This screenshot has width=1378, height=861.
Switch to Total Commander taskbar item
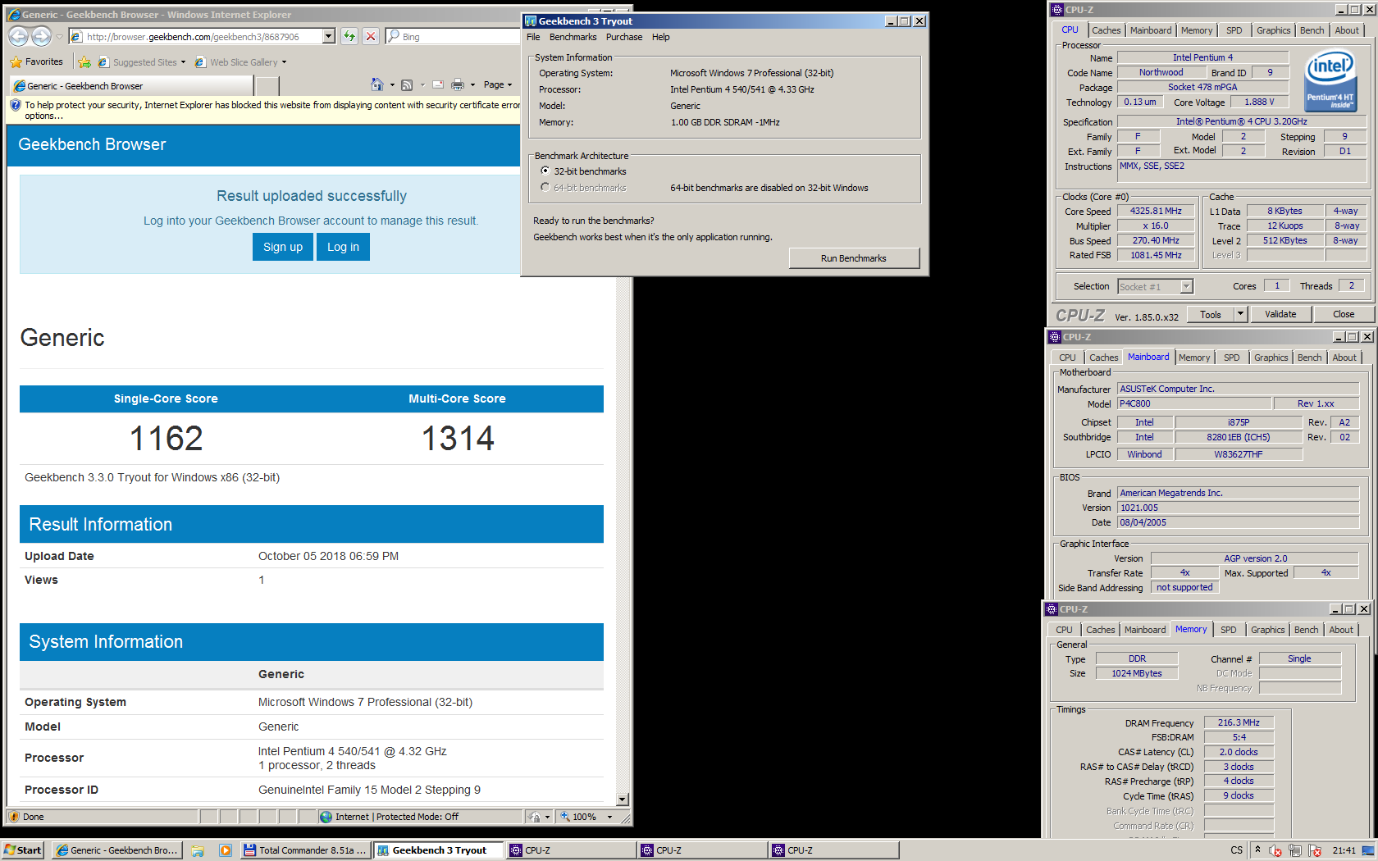[304, 850]
